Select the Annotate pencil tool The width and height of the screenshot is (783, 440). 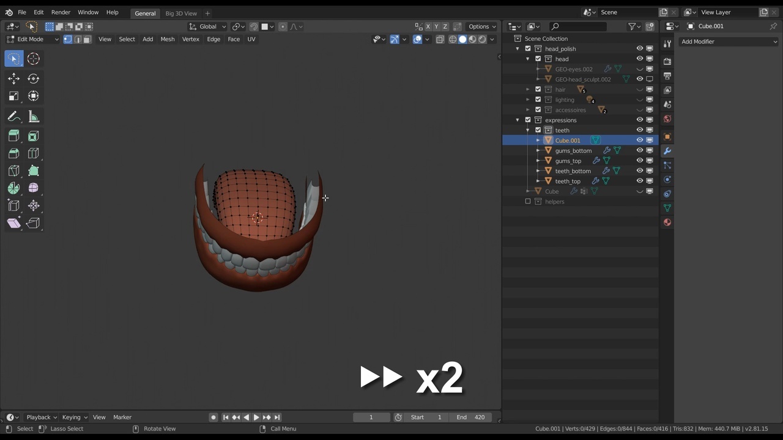[x=13, y=117]
